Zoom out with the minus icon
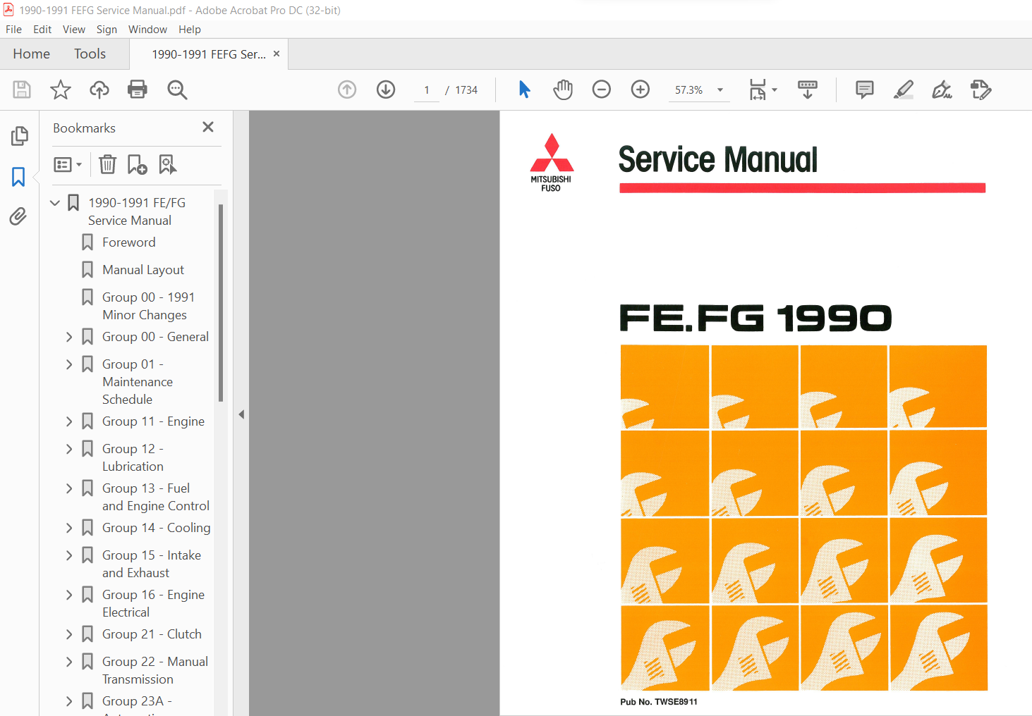This screenshot has height=716, width=1032. (602, 89)
